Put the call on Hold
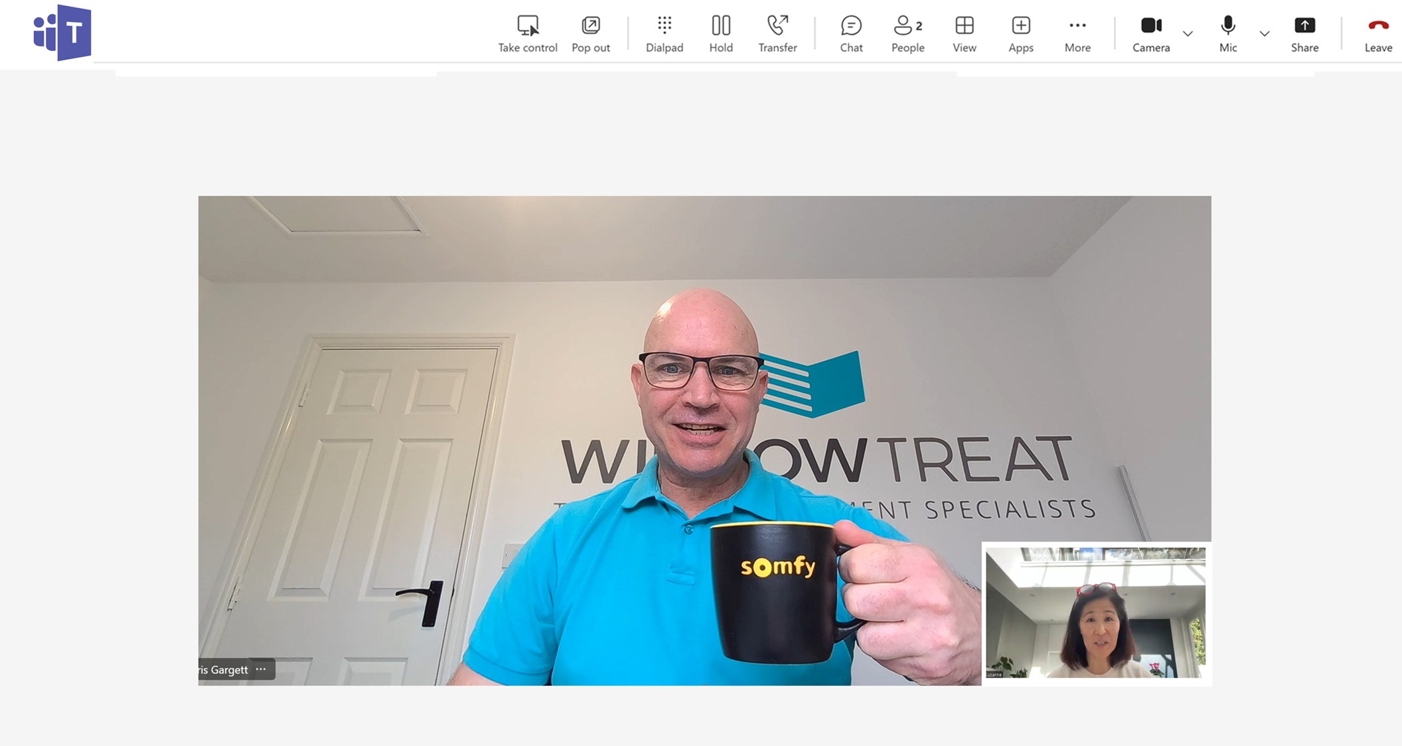 click(721, 27)
